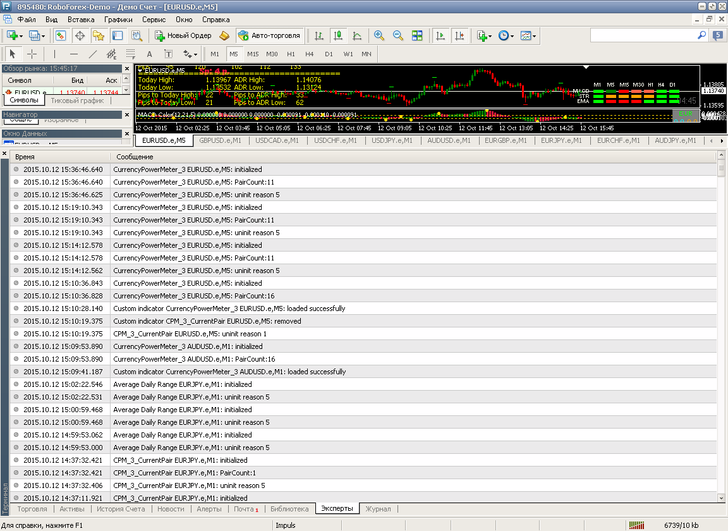Select the Fibonacci Retracement tool
This screenshot has width=728, height=531.
pos(130,54)
